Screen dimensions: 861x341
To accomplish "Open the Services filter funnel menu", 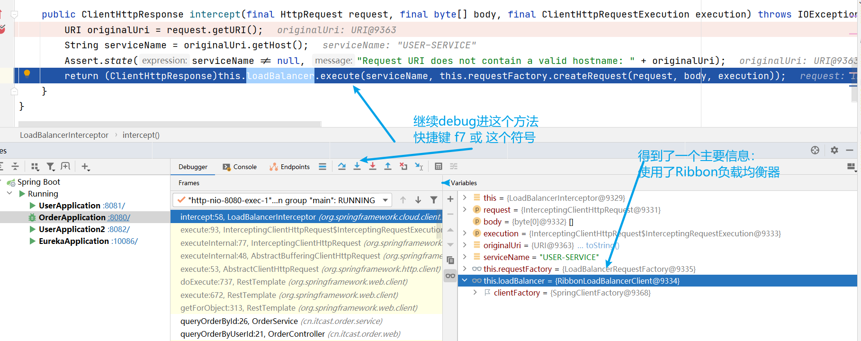I will 51,166.
